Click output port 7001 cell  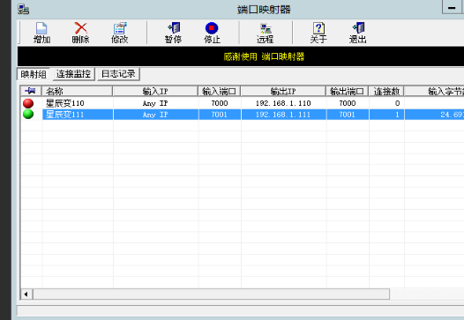[x=348, y=115]
